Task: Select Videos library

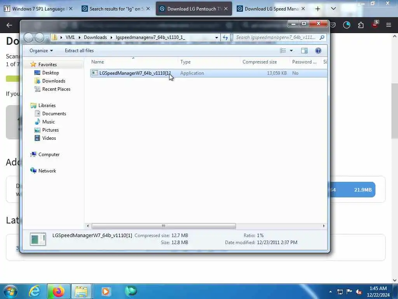Action: (x=49, y=138)
